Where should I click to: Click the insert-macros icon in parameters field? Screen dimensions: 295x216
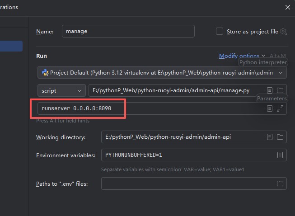270,108
